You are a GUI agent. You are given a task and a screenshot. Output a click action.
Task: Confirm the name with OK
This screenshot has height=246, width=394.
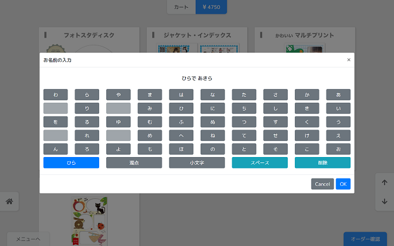[x=343, y=184]
